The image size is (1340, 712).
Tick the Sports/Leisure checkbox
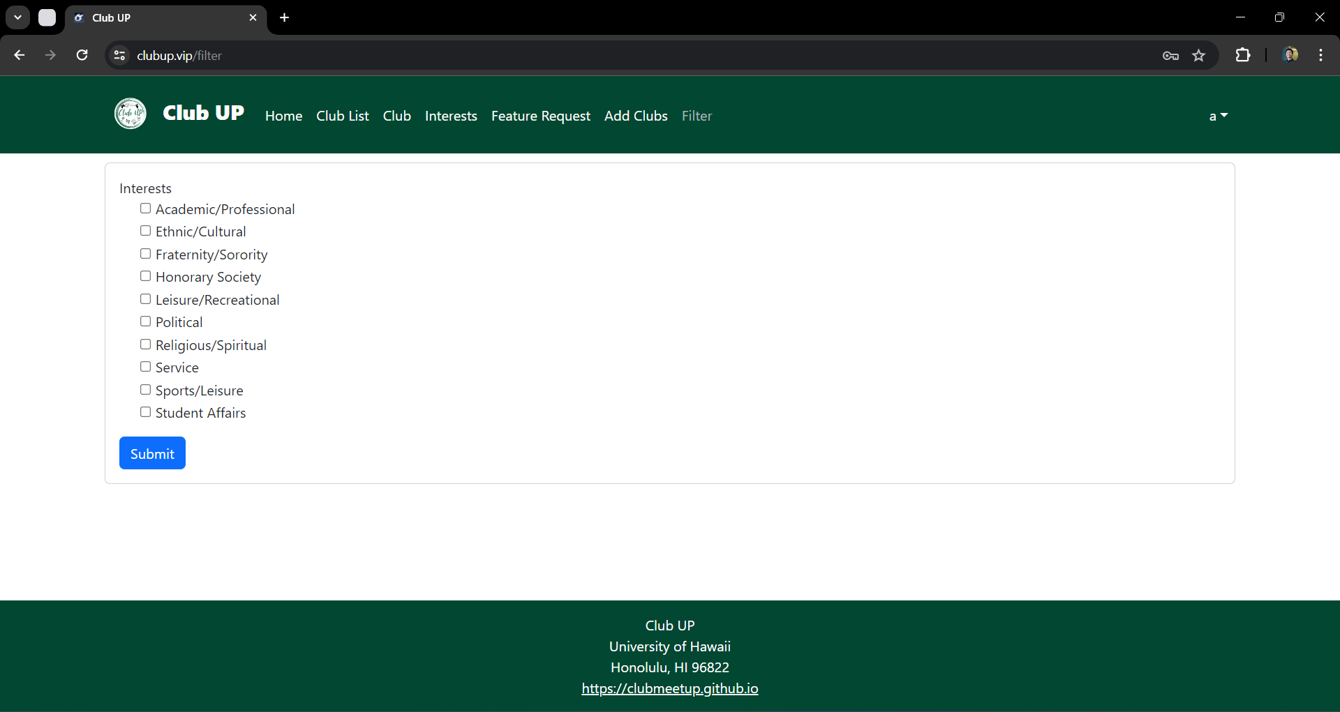click(145, 390)
